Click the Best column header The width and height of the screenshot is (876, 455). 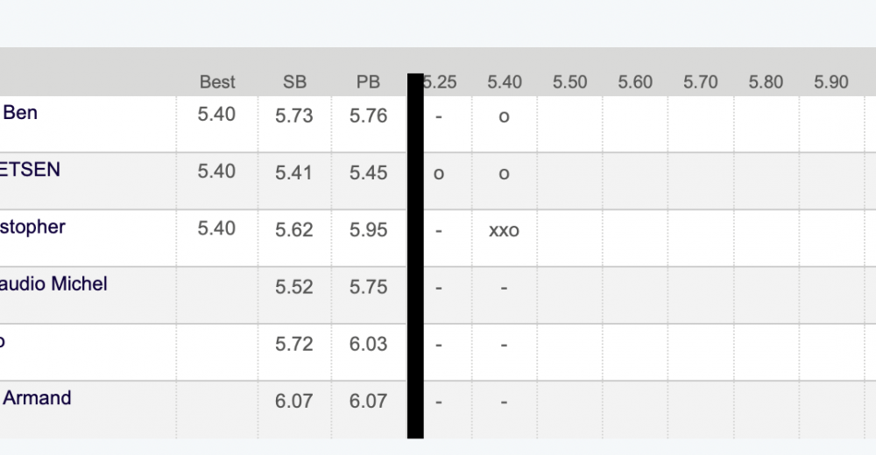click(217, 82)
